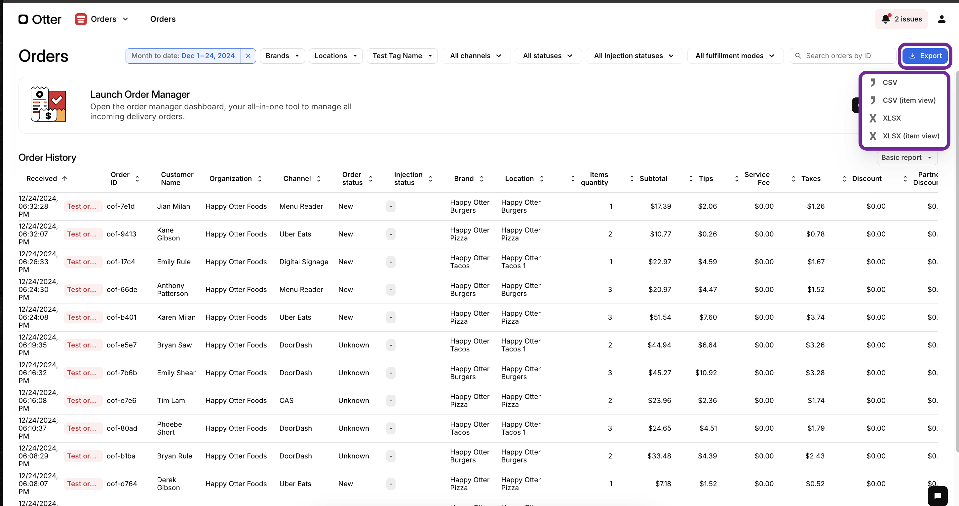Click the search magnifier icon

(x=798, y=56)
